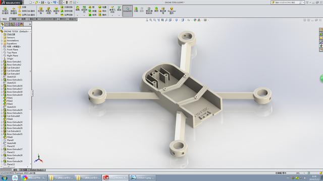Open the ConfigurationManager tab icon
The height and width of the screenshot is (181, 323).
(x=12, y=24)
